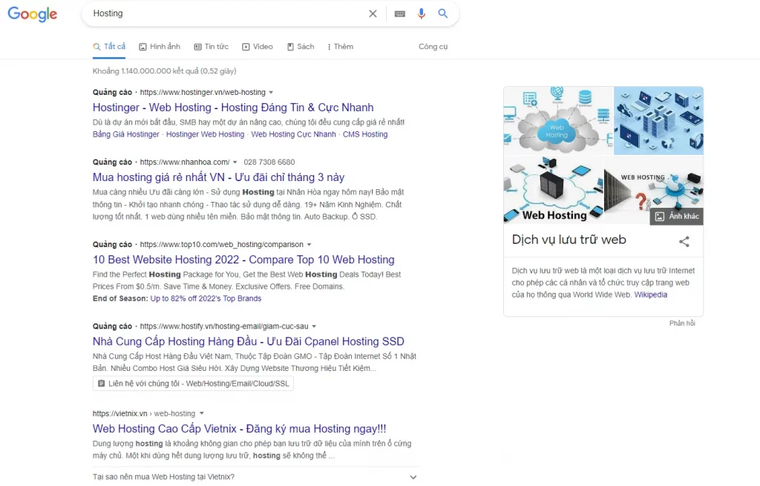Screen dimensions: 760x486
Task: Click the magnifier search button
Action: (x=442, y=13)
